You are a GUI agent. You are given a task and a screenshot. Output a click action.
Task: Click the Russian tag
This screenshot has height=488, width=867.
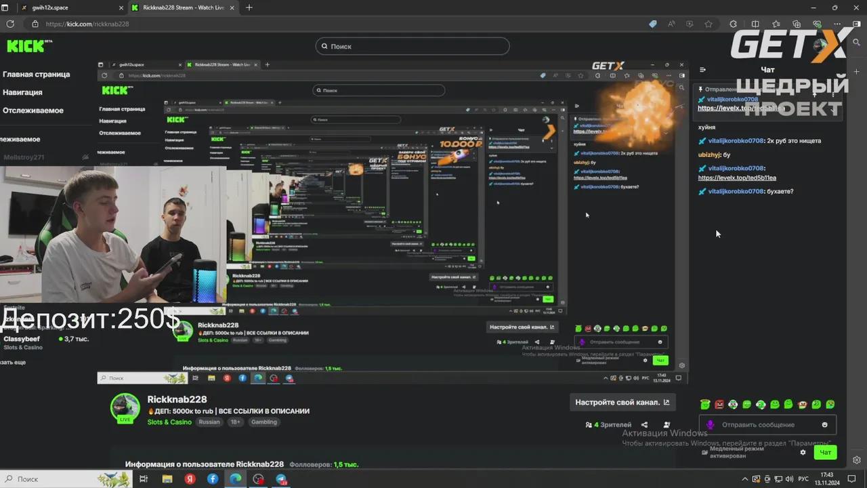(209, 422)
